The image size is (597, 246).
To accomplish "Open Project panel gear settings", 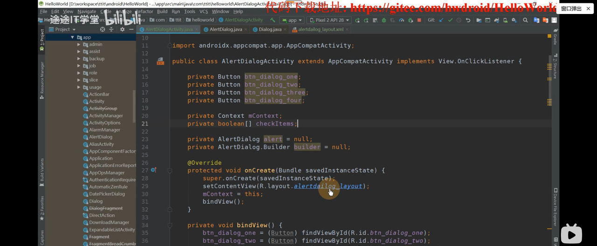I will pos(122,29).
